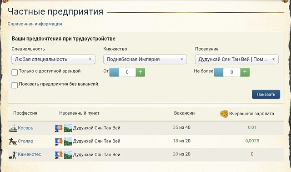Click the gold coins icon near Вчерашняя зарплата

pos(224,113)
